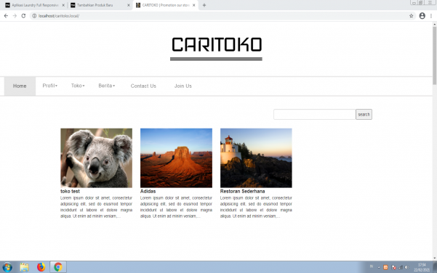The height and width of the screenshot is (273, 437).
Task: Open the Adidas title link
Action: (x=148, y=191)
